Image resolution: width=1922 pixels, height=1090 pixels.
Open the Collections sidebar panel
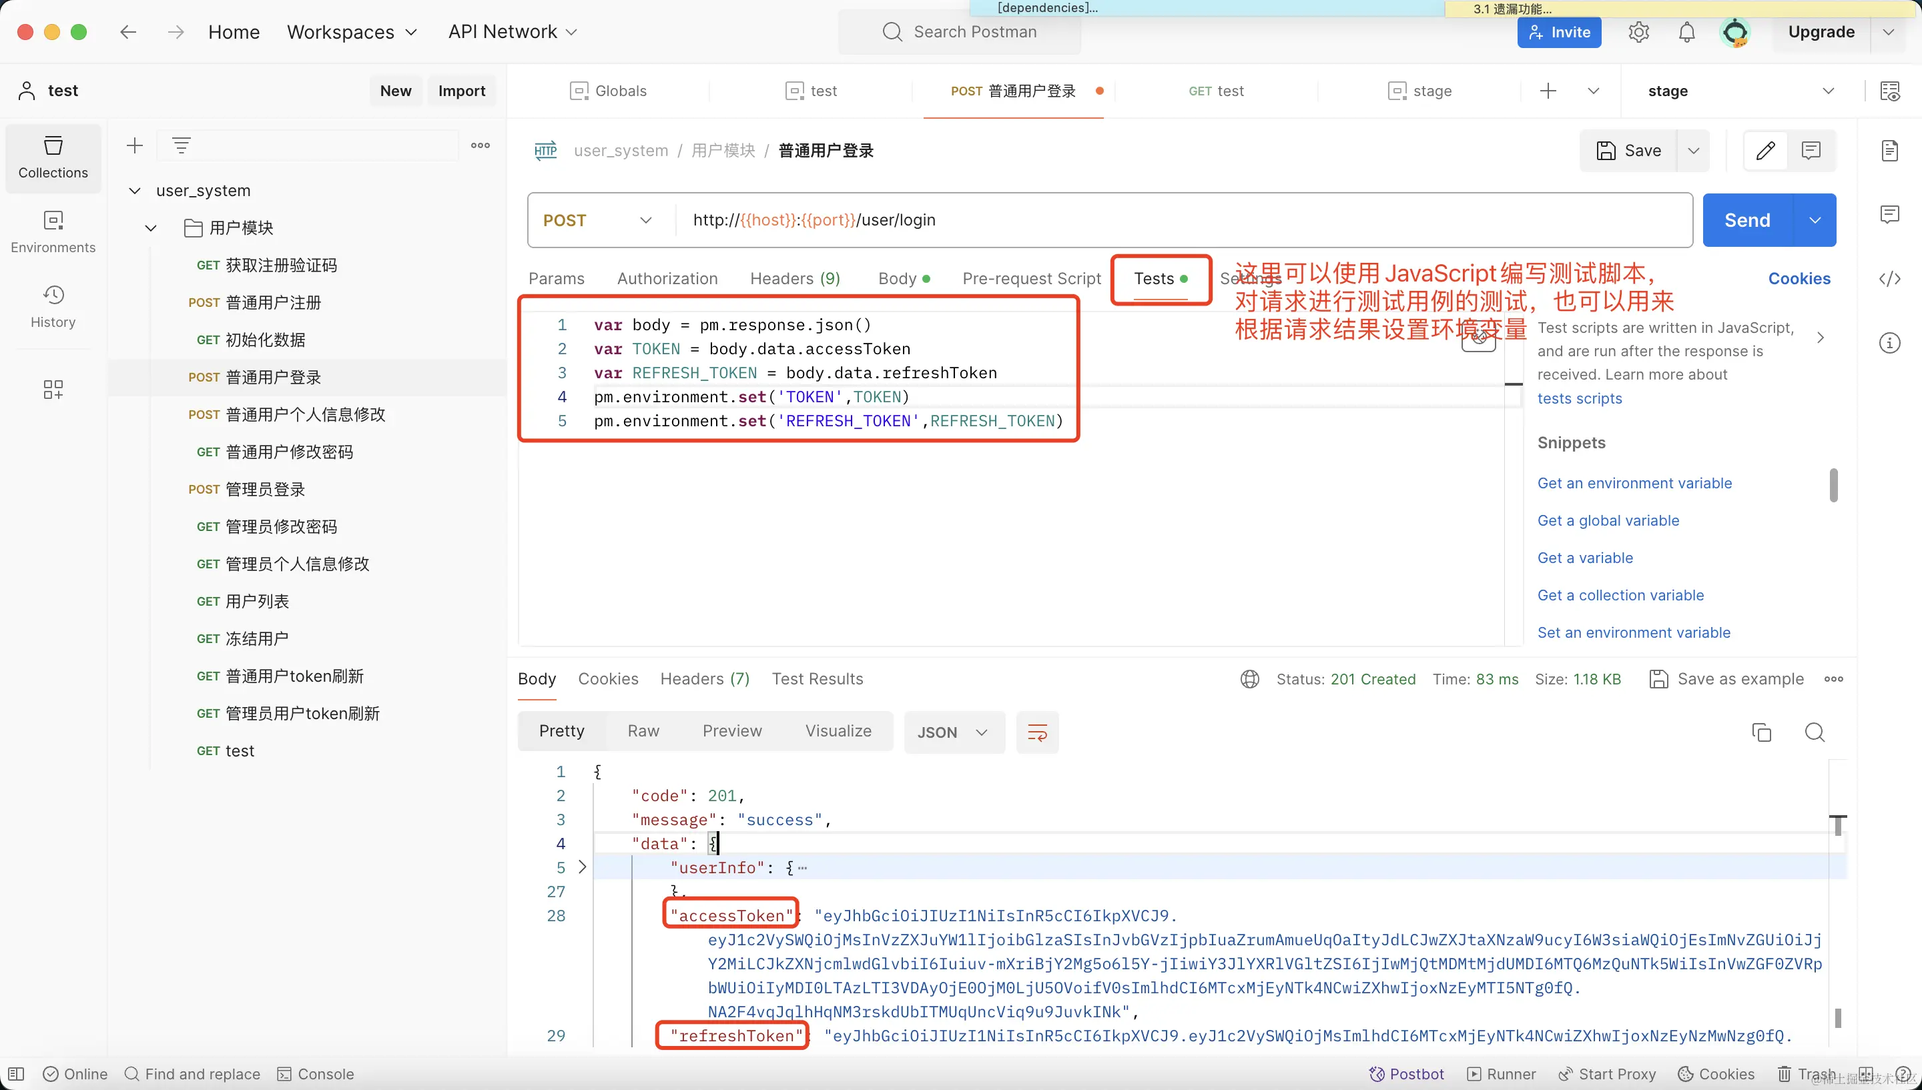pos(53,157)
